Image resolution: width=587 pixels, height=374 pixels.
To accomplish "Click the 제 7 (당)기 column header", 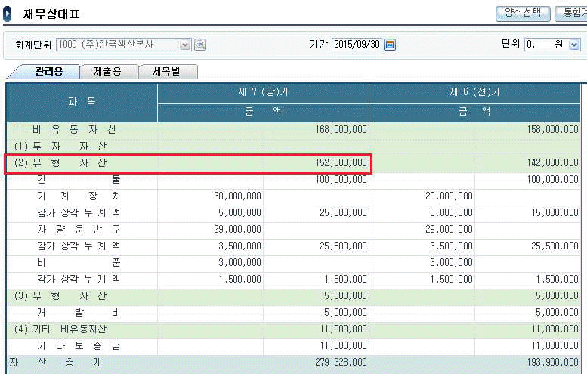I will [263, 92].
